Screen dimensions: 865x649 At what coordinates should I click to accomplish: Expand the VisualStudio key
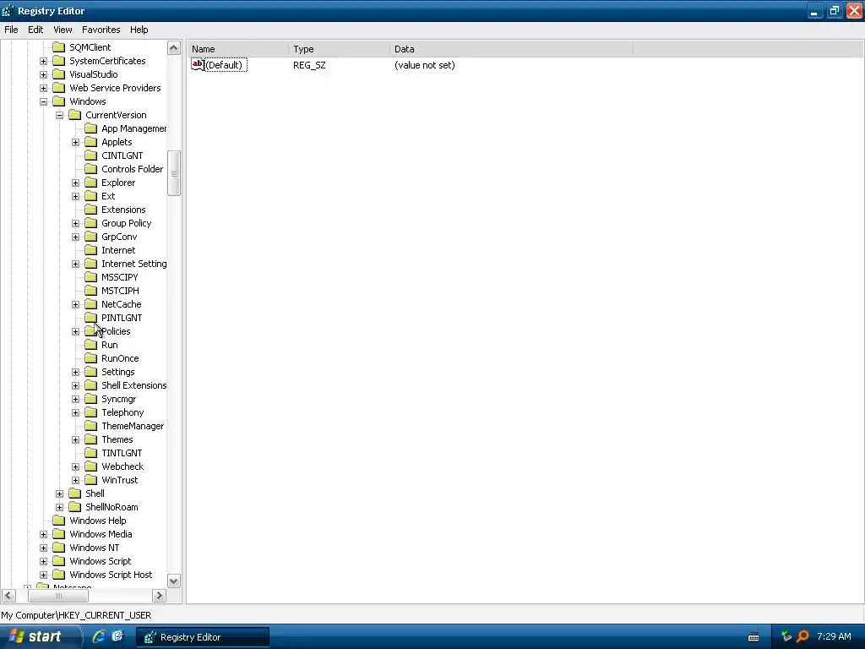tap(44, 74)
